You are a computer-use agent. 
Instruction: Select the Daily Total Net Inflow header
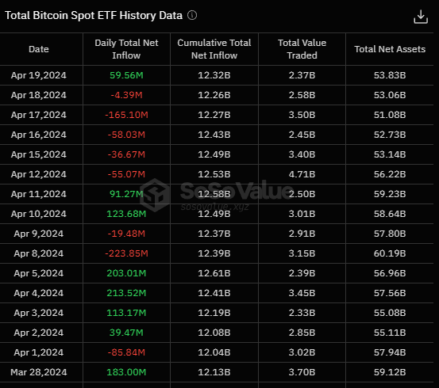(x=126, y=49)
